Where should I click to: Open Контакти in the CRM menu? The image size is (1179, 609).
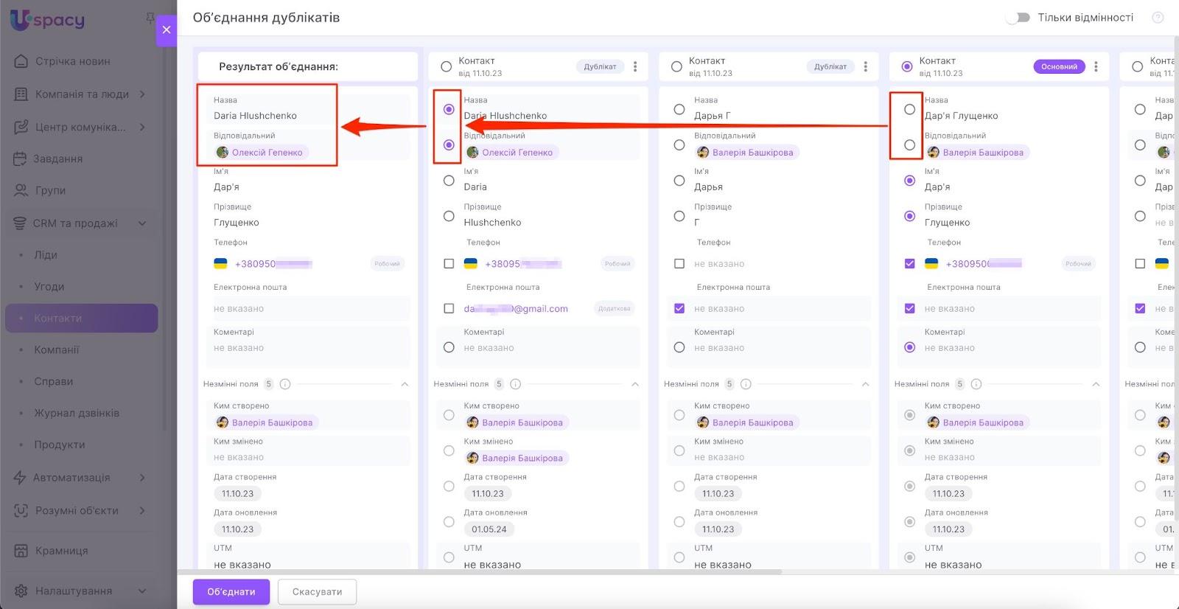[x=81, y=318]
